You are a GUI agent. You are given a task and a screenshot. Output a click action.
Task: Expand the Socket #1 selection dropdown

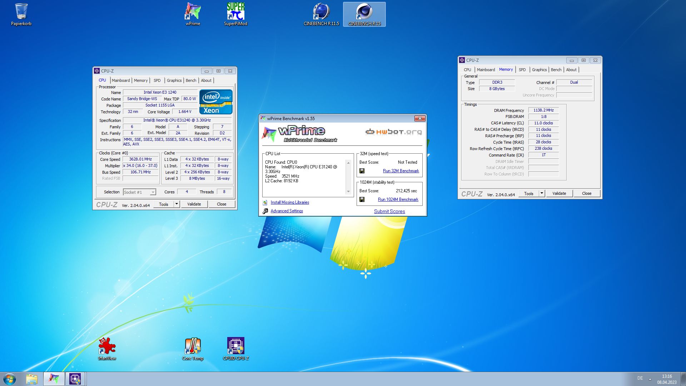pyautogui.click(x=153, y=192)
